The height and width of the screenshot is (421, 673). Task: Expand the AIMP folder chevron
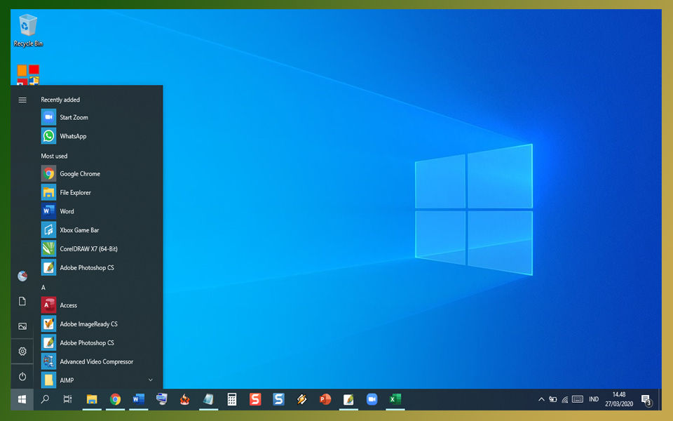149,380
